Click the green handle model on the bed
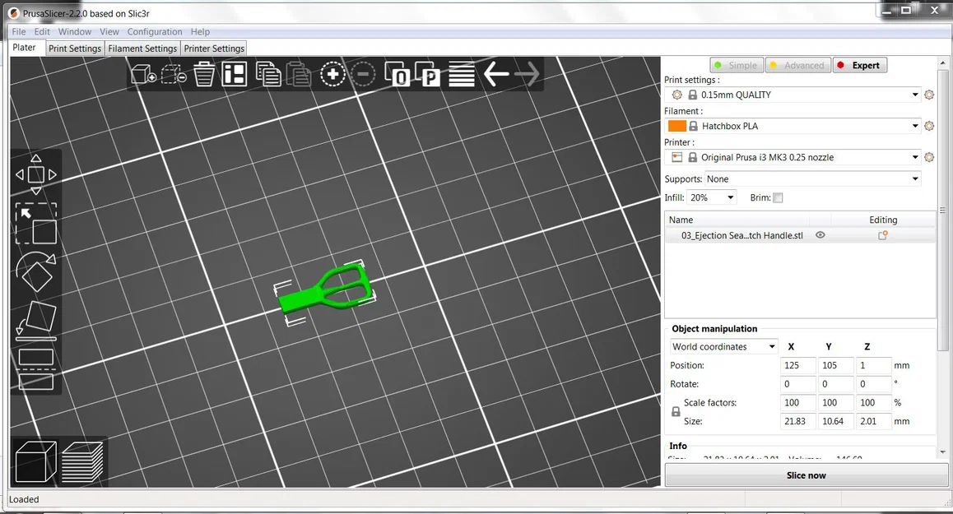 pyautogui.click(x=302, y=299)
